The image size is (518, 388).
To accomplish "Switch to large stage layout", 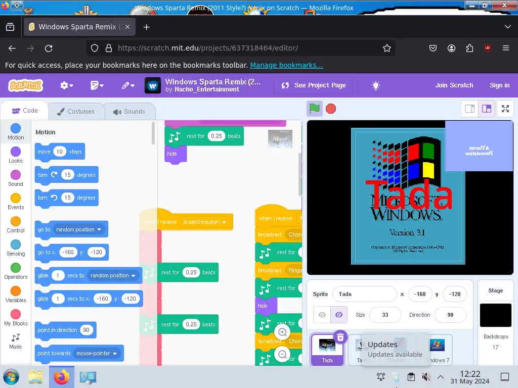I will click(x=487, y=109).
